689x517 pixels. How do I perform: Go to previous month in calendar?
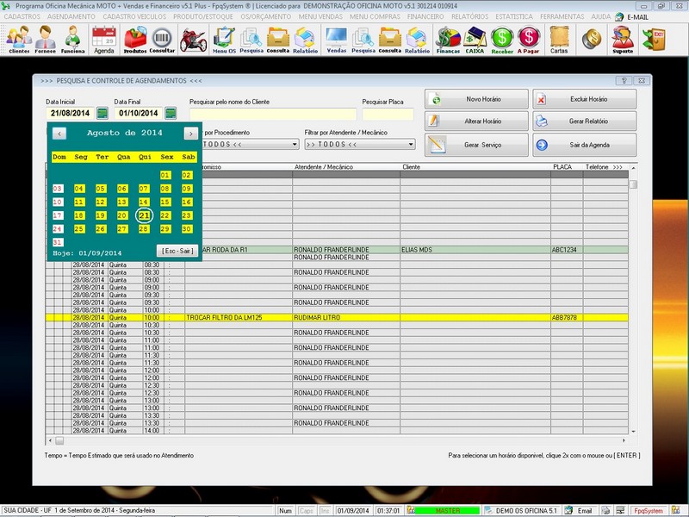(x=58, y=134)
